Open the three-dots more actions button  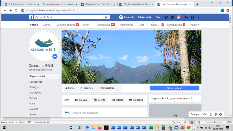pyautogui.click(x=119, y=88)
